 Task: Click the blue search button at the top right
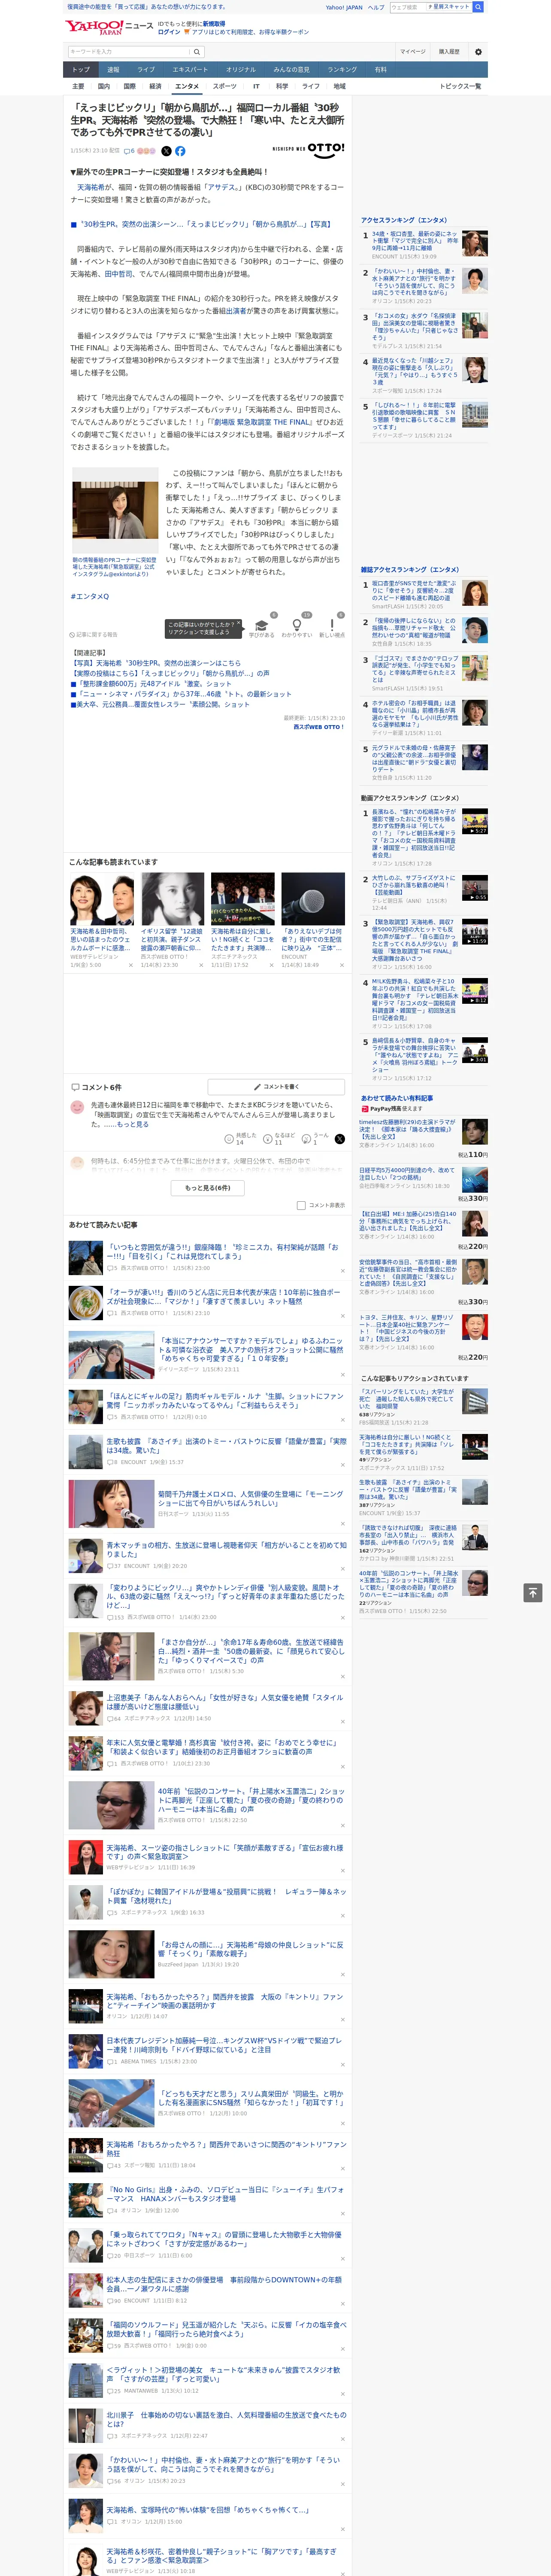tap(478, 7)
